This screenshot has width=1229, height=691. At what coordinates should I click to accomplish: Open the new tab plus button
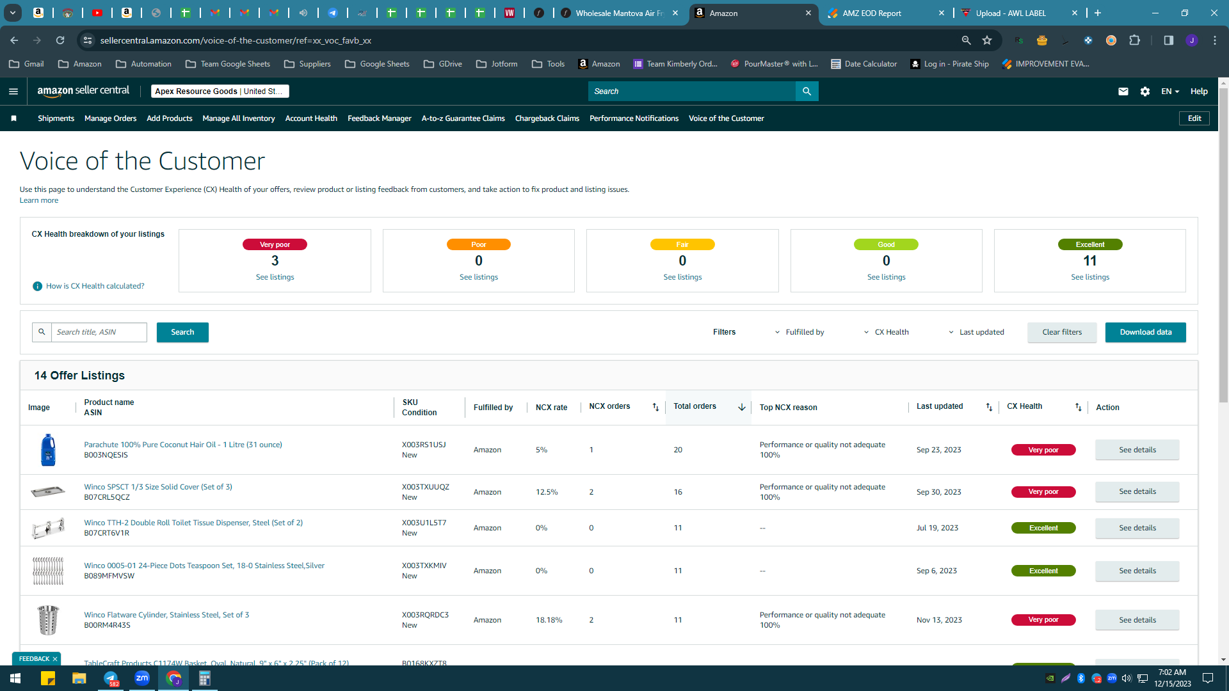click(1098, 13)
